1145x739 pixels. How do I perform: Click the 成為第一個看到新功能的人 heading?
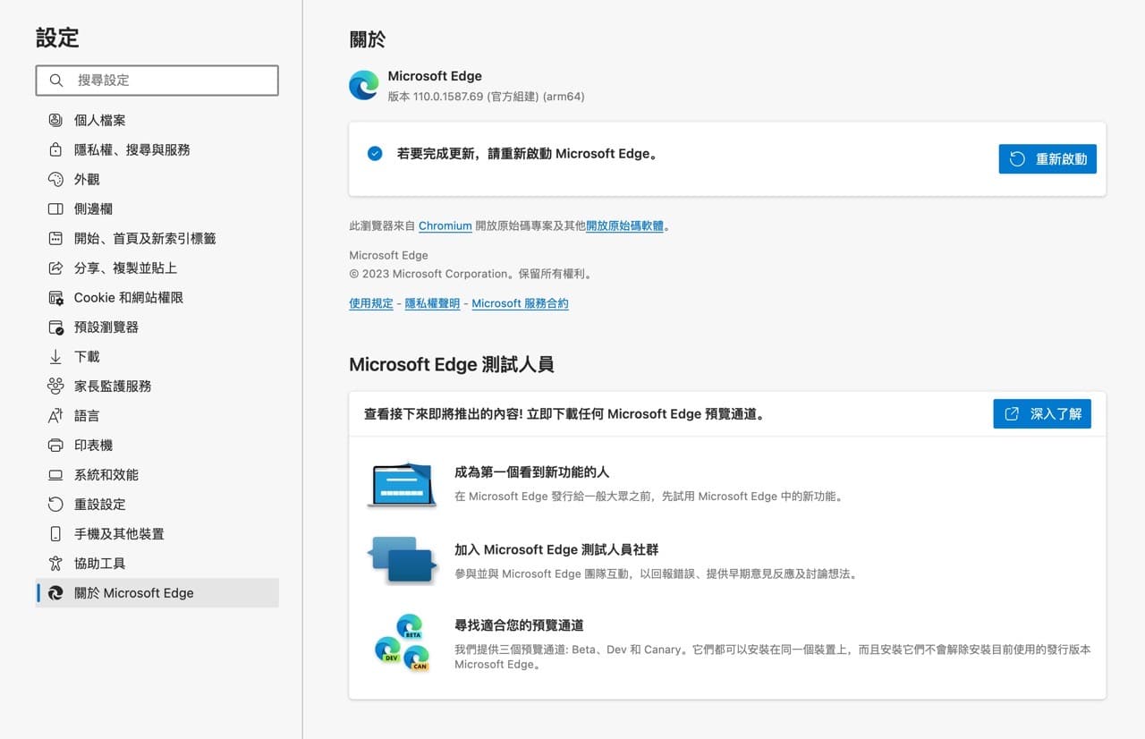coord(531,471)
